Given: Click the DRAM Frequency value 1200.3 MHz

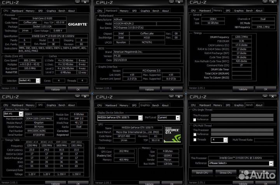Looking at the screenshot, I should (x=241, y=37).
